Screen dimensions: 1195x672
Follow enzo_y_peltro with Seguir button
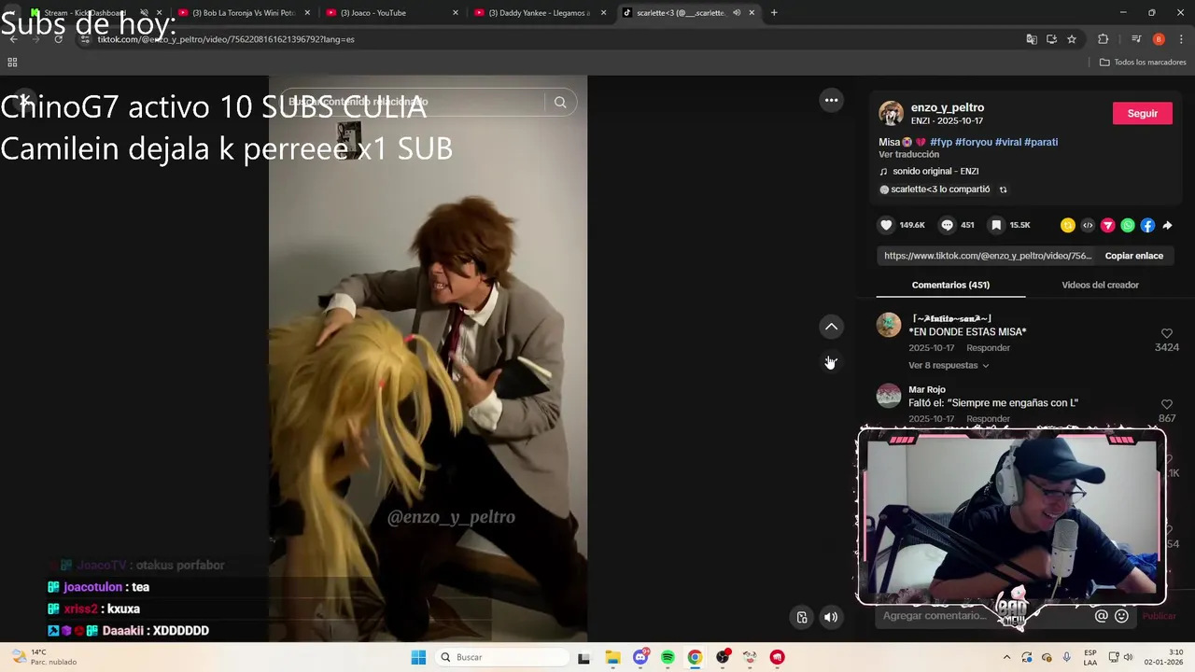[x=1143, y=113]
